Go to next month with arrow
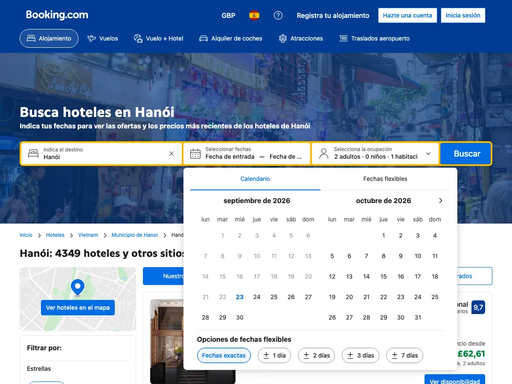This screenshot has height=384, width=512. pos(441,201)
